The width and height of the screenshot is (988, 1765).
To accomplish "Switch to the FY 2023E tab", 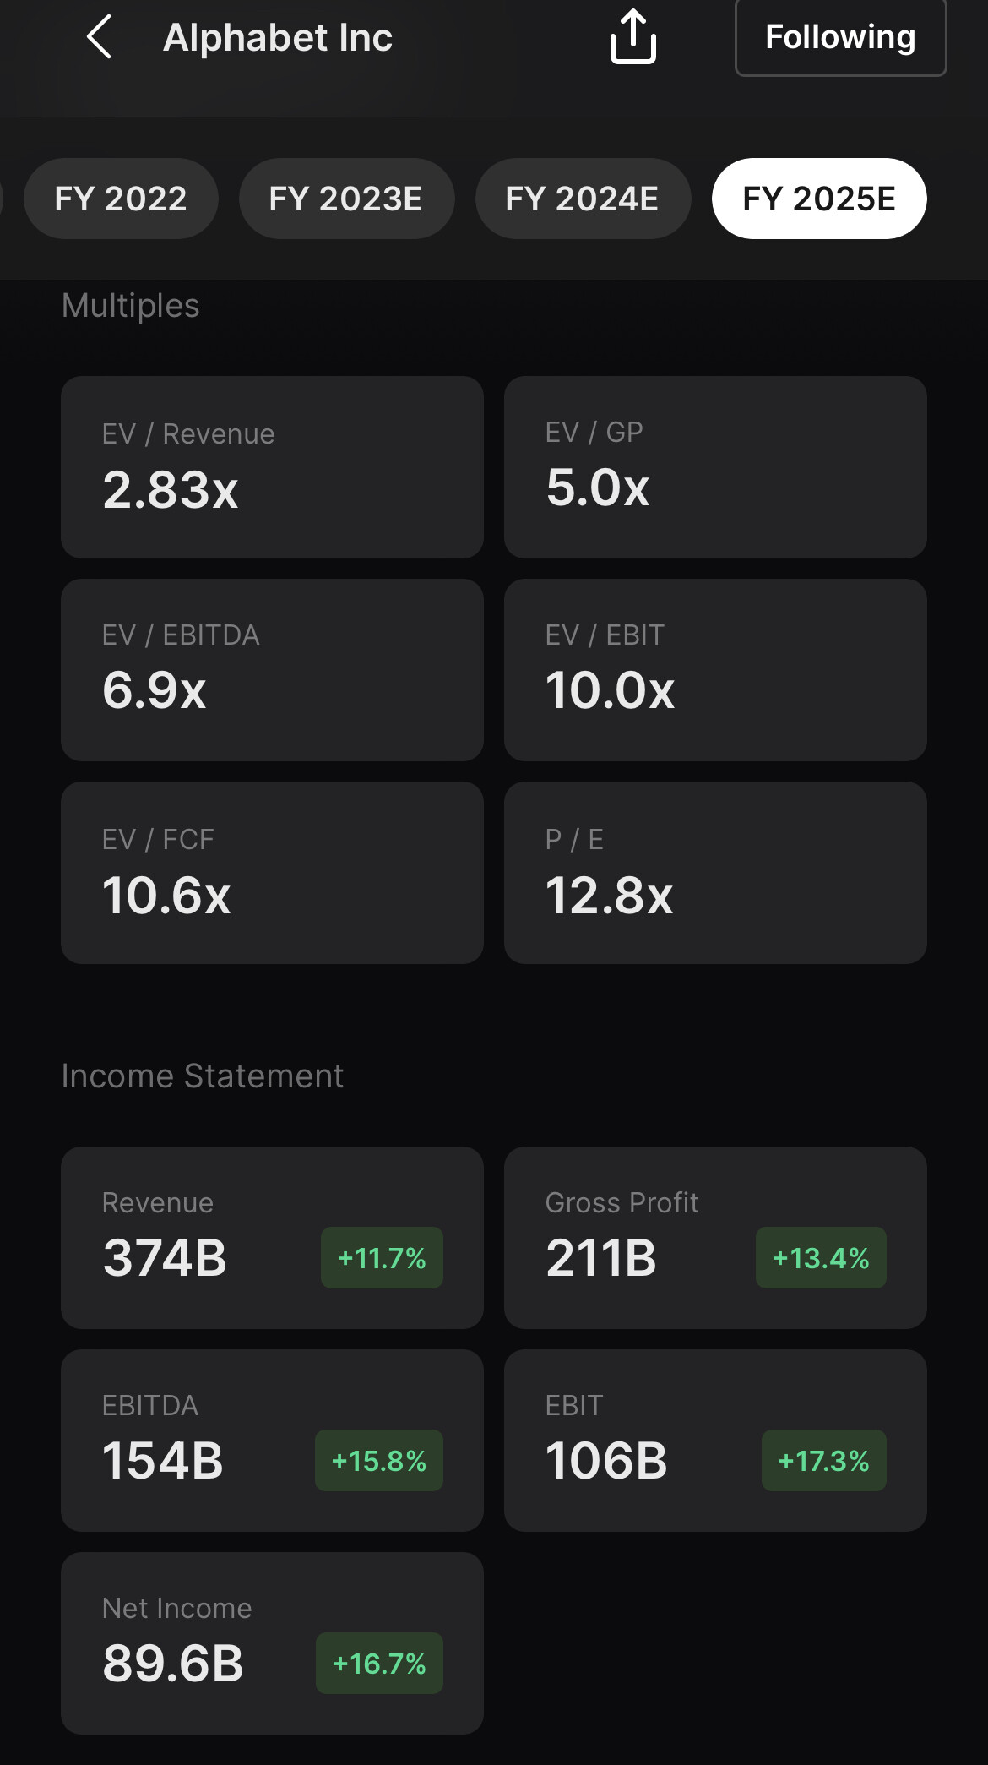I will tap(346, 199).
